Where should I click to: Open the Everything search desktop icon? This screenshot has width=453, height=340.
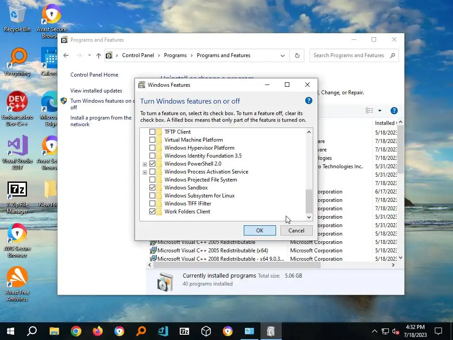point(17,62)
